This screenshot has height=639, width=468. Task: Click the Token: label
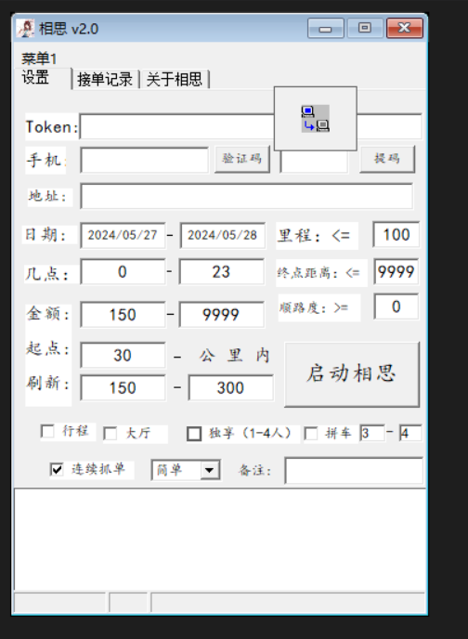click(51, 126)
